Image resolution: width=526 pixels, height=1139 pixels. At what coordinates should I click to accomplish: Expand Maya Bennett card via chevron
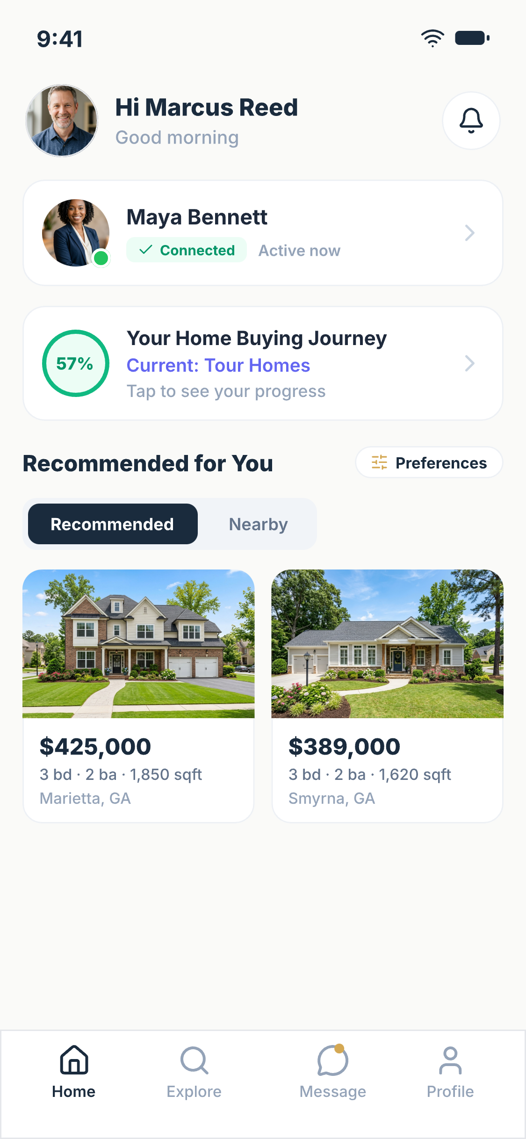[x=470, y=233]
